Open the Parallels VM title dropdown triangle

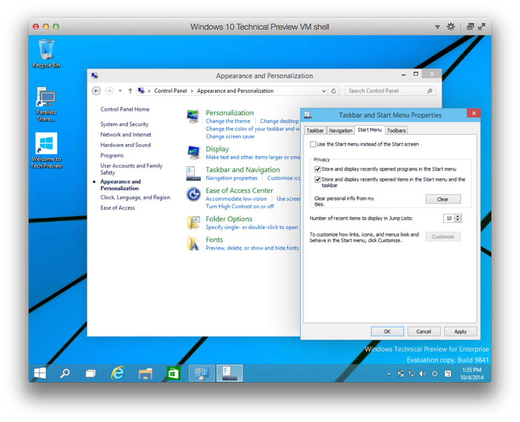coord(438,27)
